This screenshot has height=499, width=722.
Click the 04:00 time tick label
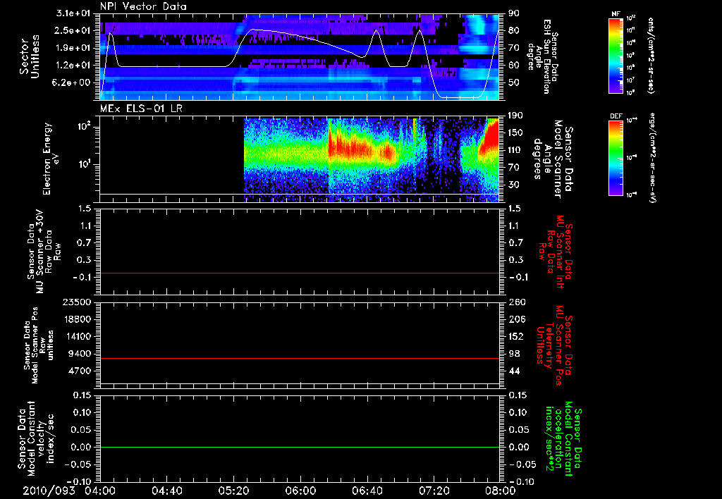click(100, 491)
